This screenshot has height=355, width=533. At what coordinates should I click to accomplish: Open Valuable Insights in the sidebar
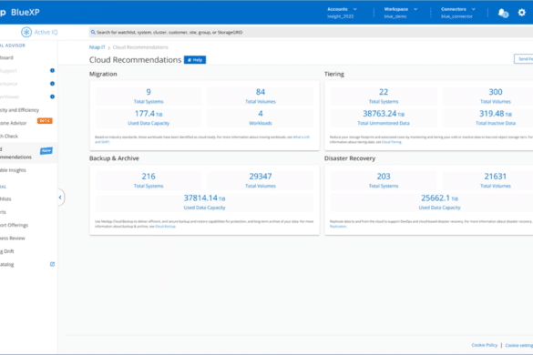13,170
